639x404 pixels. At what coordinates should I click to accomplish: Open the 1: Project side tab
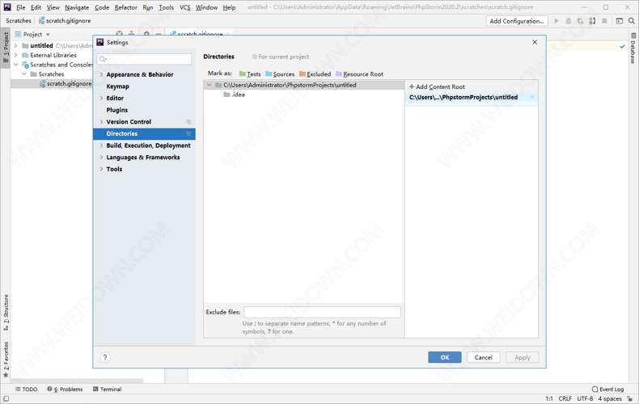pyautogui.click(x=6, y=47)
